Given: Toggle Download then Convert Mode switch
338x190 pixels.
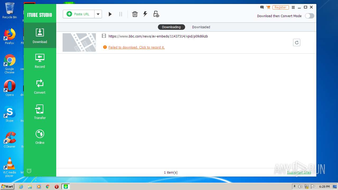Looking at the screenshot, I should (x=309, y=16).
